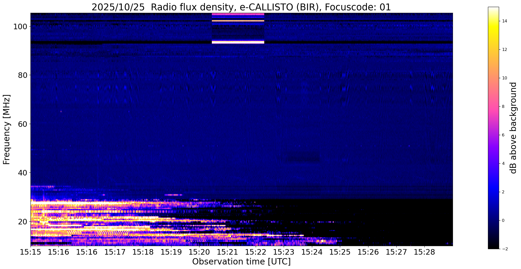Click the colorbar gradient strip
This screenshot has width=521, height=269.
click(493, 128)
